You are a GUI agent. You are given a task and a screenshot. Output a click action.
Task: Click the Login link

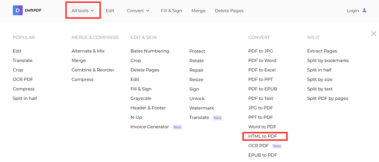pyautogui.click(x=352, y=11)
